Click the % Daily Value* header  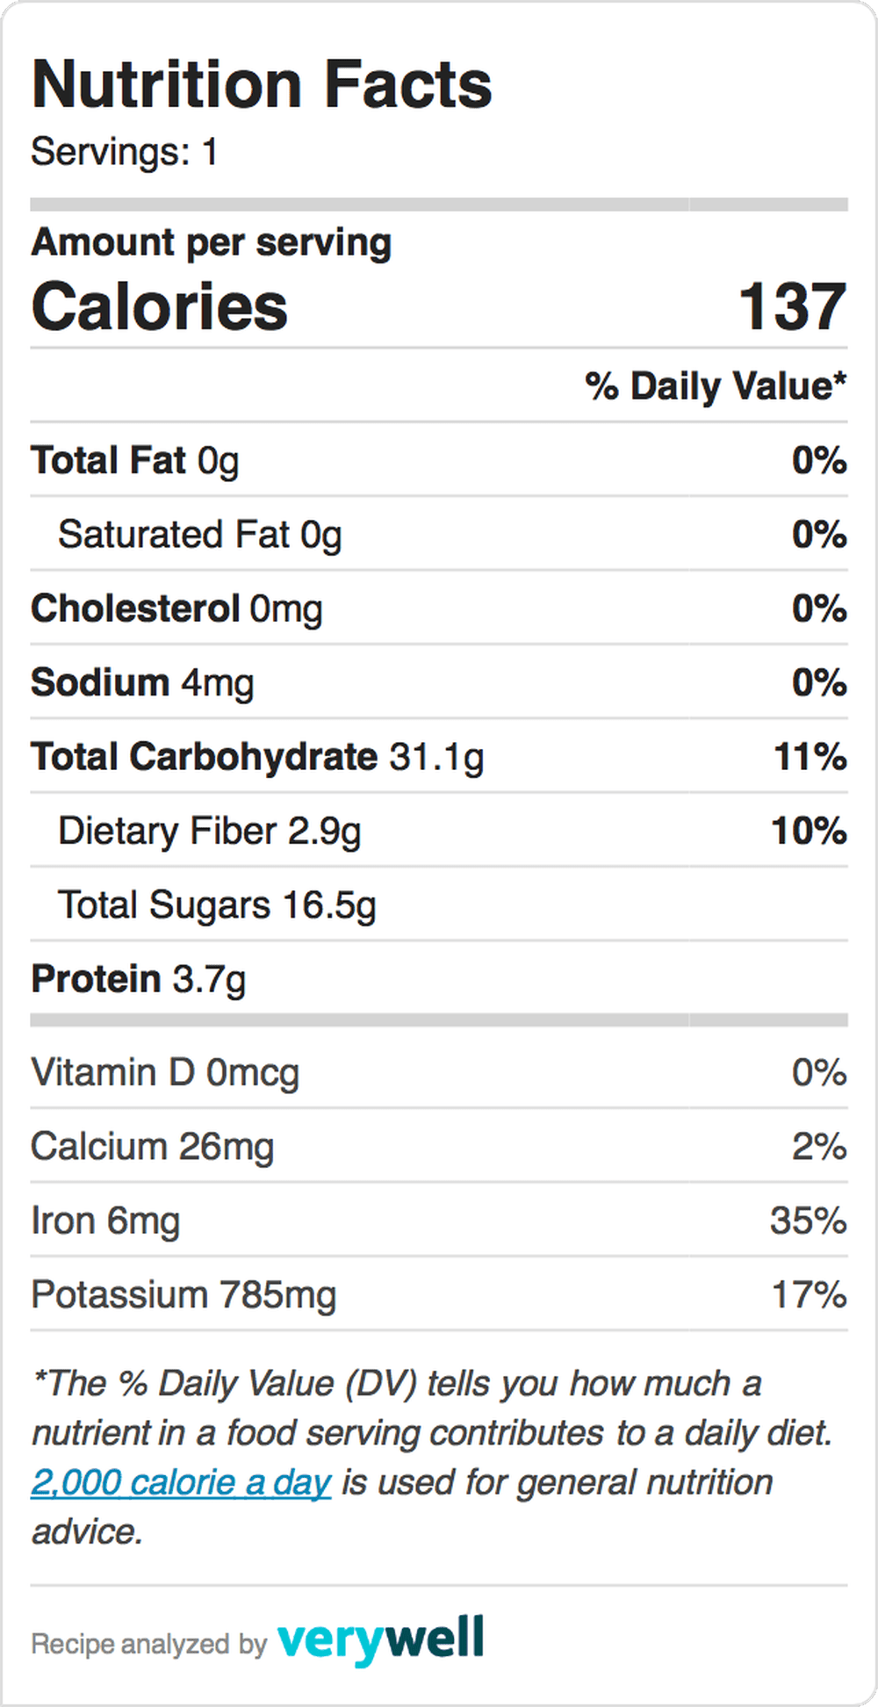(x=716, y=386)
